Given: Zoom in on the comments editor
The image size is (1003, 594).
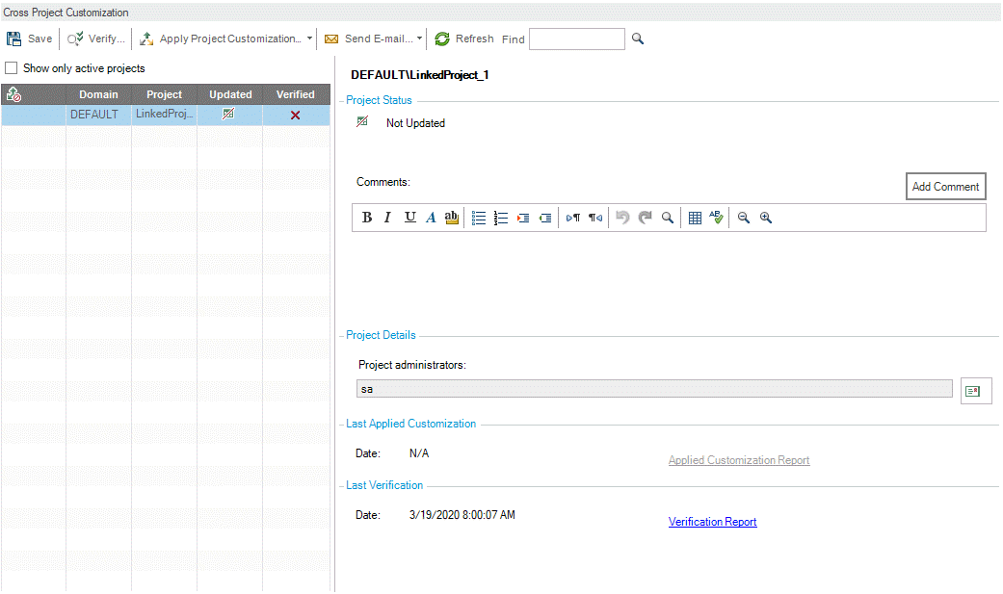Looking at the screenshot, I should point(766,218).
